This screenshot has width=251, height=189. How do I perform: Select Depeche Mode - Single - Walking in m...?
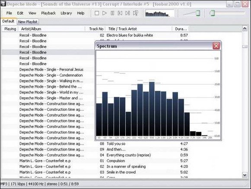tap(51, 81)
